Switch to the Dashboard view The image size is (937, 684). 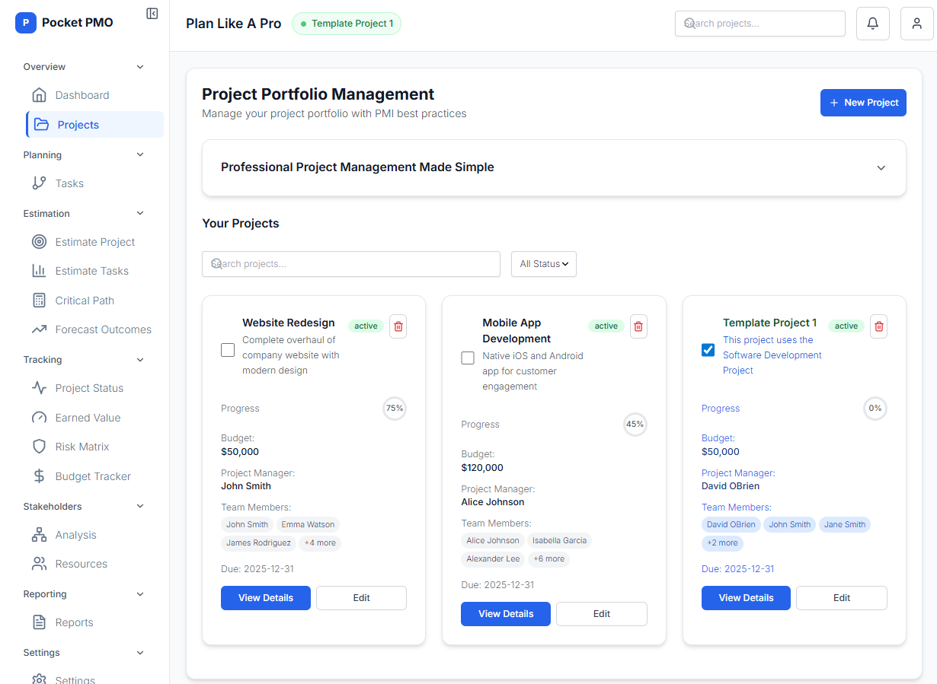[82, 95]
